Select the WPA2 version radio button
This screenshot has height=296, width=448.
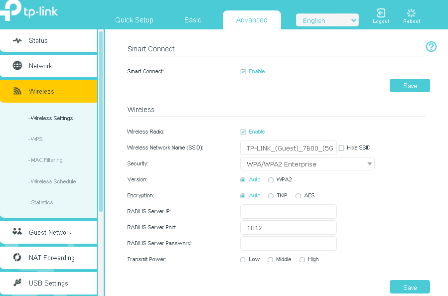coord(271,180)
